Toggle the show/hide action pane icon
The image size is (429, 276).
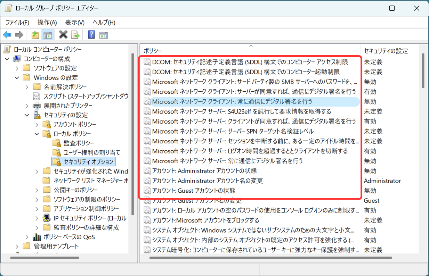pos(103,35)
